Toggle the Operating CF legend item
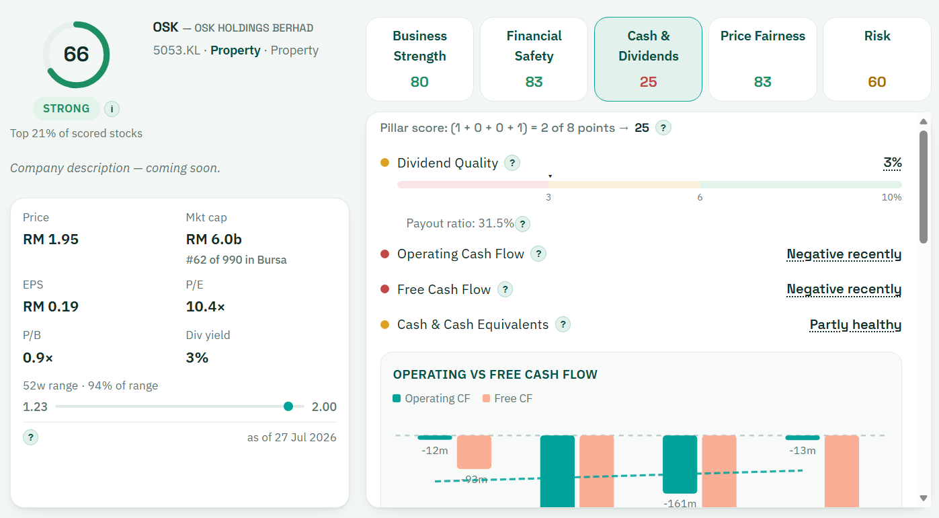The width and height of the screenshot is (939, 518). point(432,398)
